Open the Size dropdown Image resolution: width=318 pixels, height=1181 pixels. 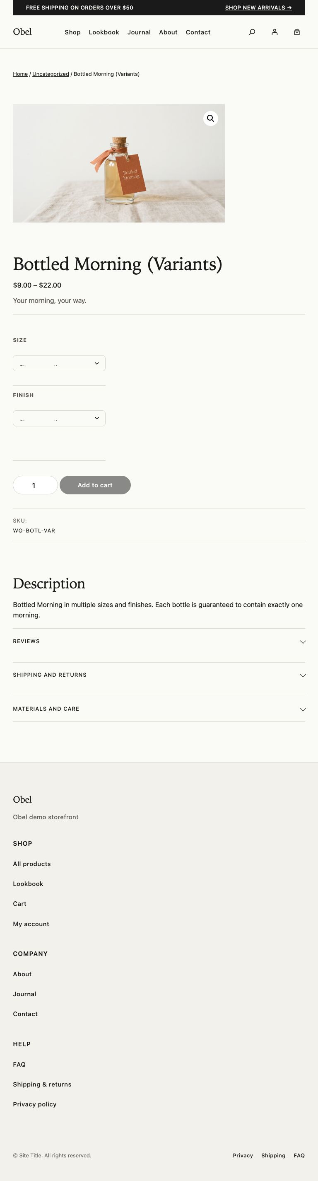(x=59, y=363)
